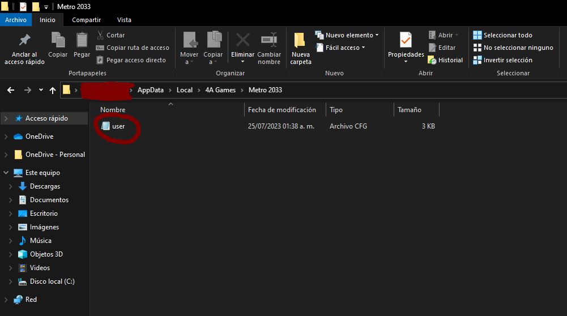The width and height of the screenshot is (567, 316).
Task: Expand the Acceso rápido tree node
Action: (x=6, y=118)
